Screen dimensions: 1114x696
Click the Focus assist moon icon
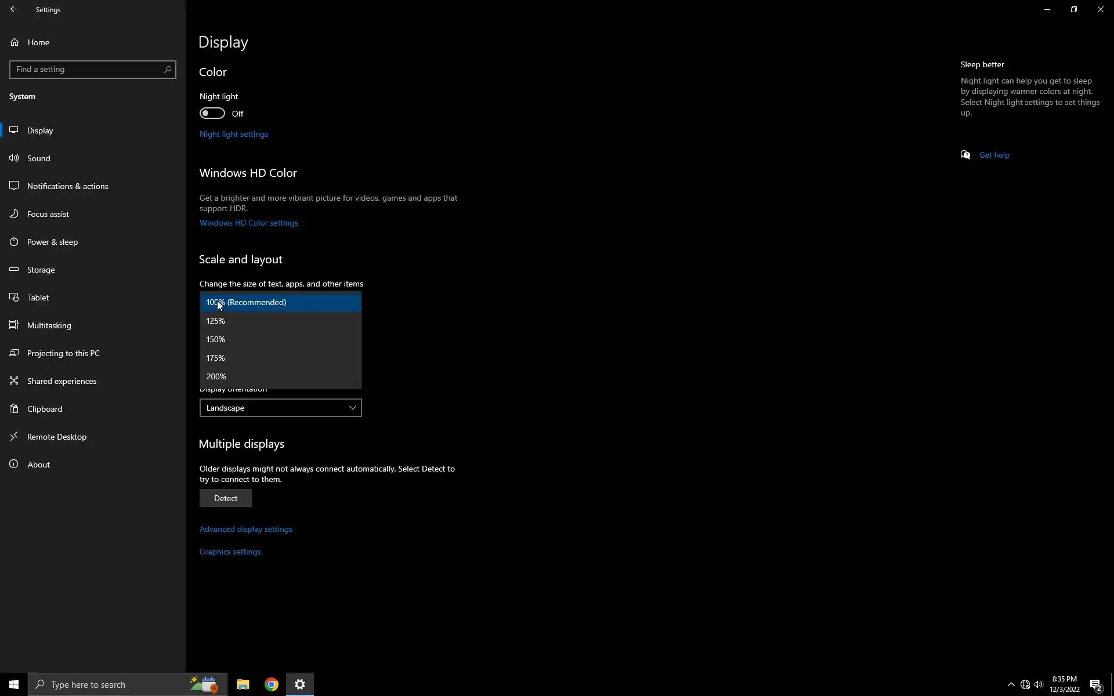(x=14, y=214)
